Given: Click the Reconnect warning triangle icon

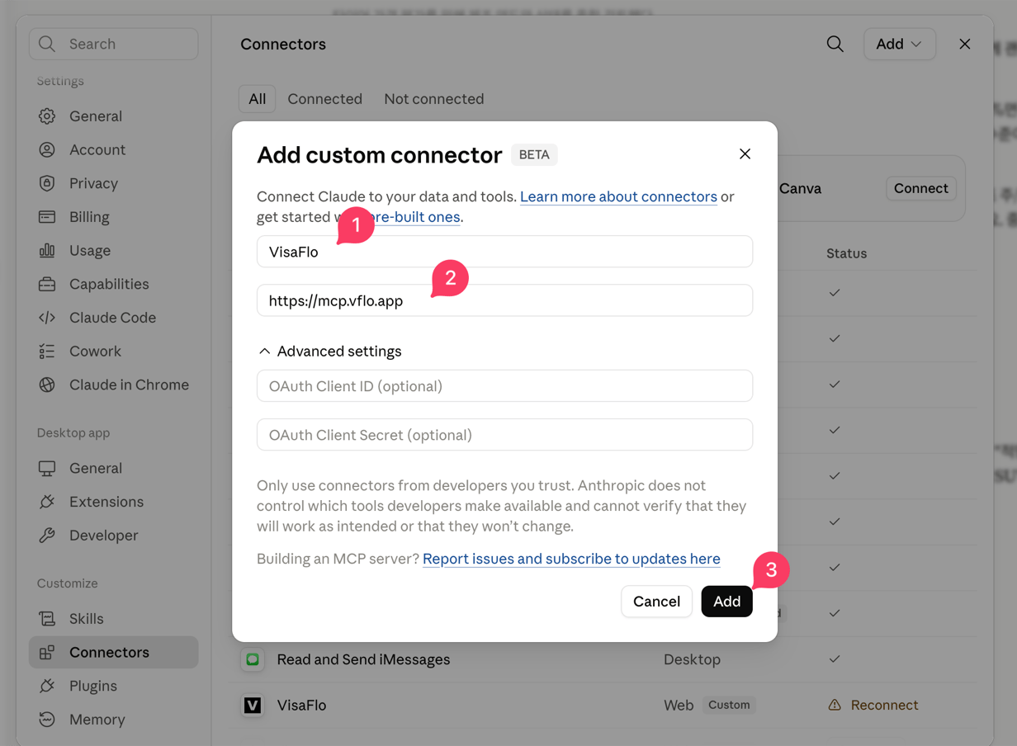Looking at the screenshot, I should tap(835, 706).
